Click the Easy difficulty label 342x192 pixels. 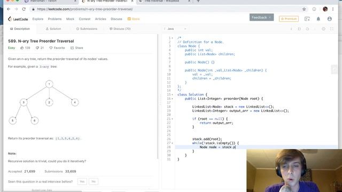coord(12,48)
